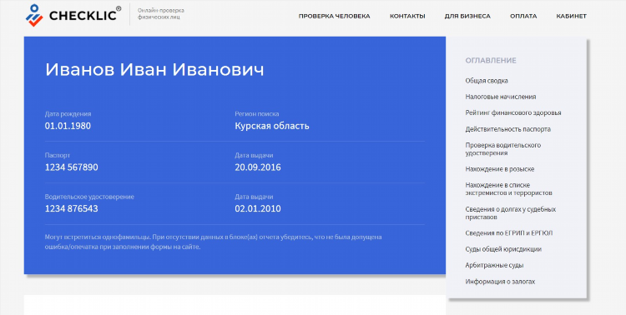Jump to Нахождение в розыске
626x315 pixels.
(499, 169)
